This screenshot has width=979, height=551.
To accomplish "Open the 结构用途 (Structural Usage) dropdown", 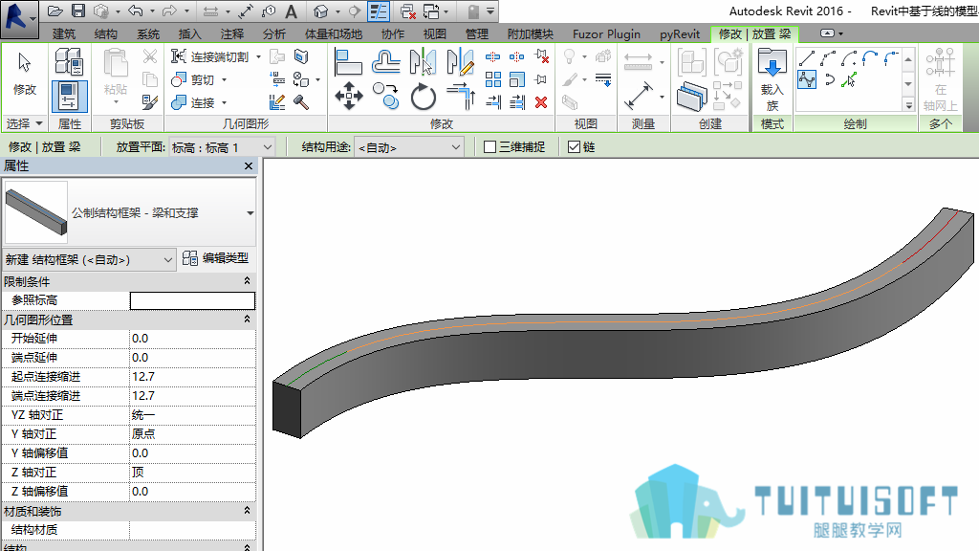I will pos(409,147).
